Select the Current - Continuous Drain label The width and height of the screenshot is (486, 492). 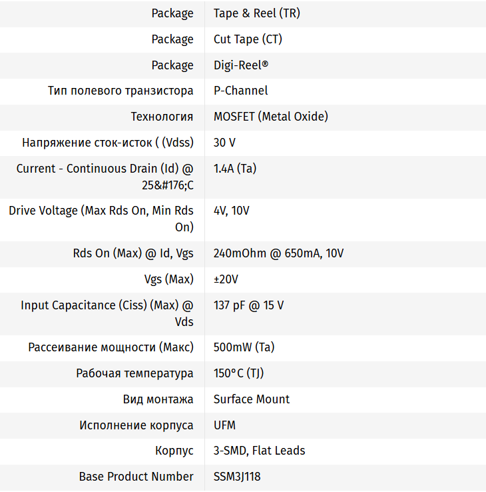[x=105, y=177]
